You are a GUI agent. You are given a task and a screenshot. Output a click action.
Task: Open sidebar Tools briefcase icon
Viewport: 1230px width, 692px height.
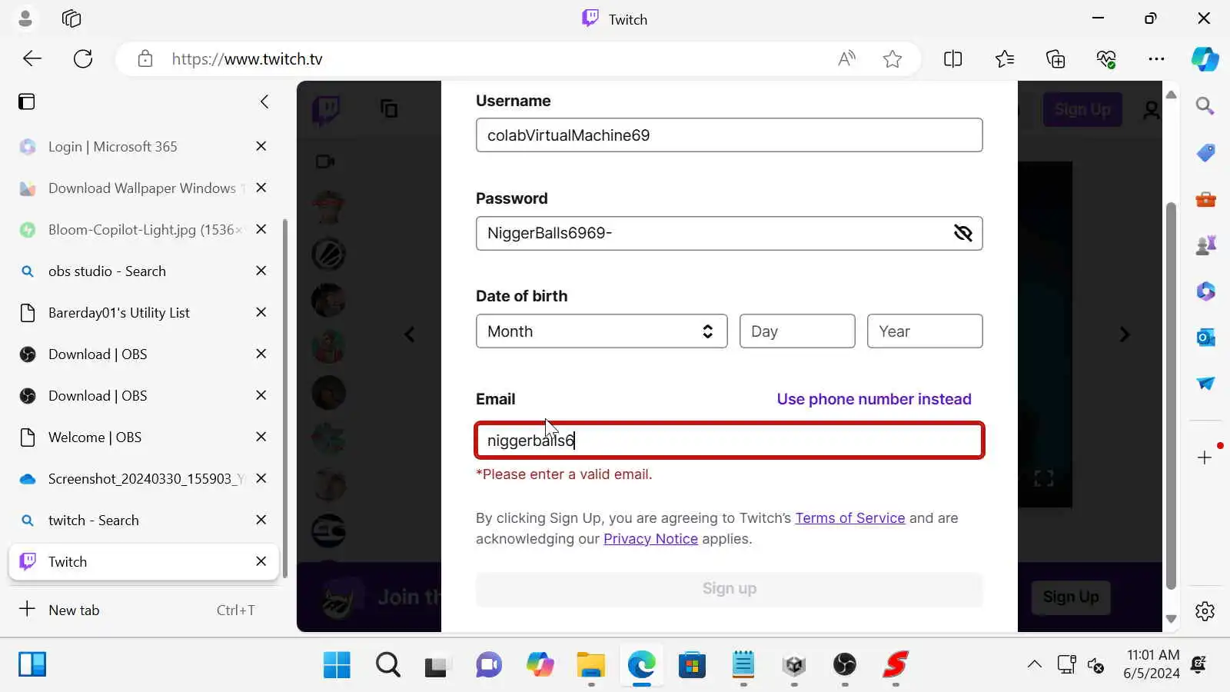tap(1205, 199)
